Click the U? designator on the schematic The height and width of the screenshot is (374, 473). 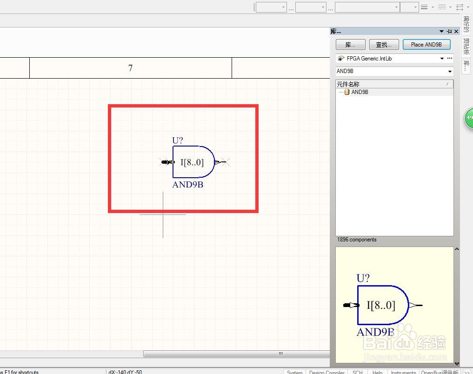point(178,140)
